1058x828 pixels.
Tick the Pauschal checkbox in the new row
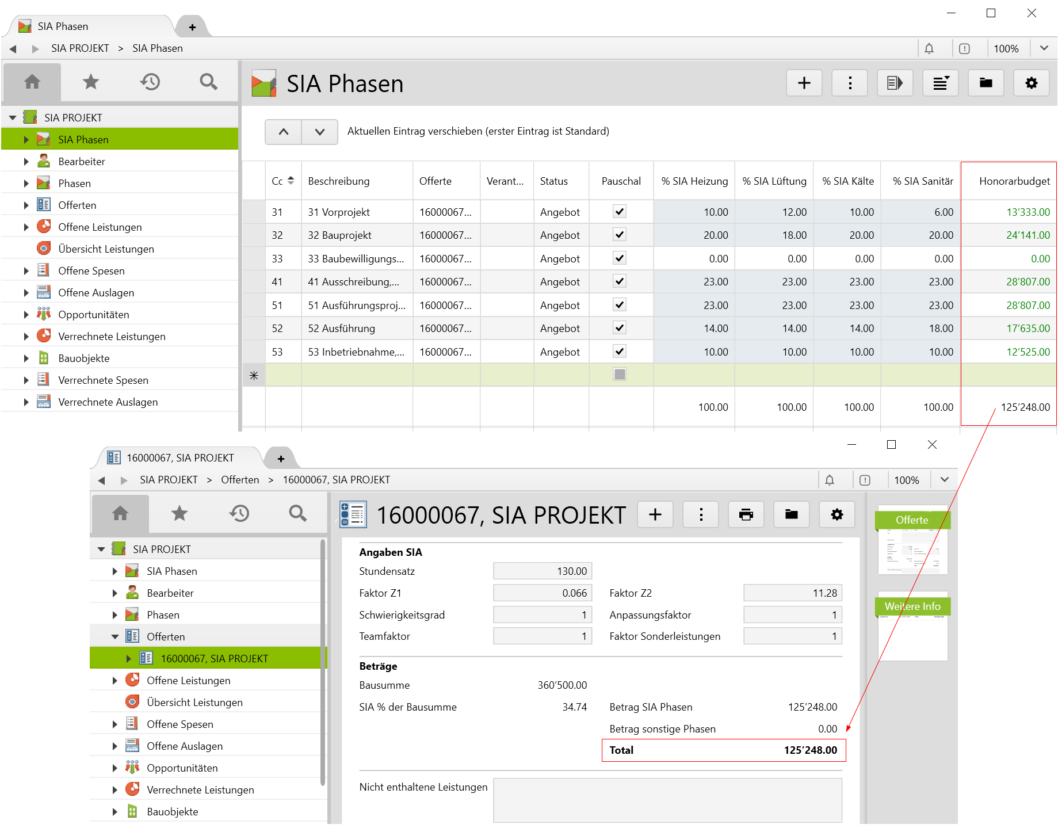(619, 375)
